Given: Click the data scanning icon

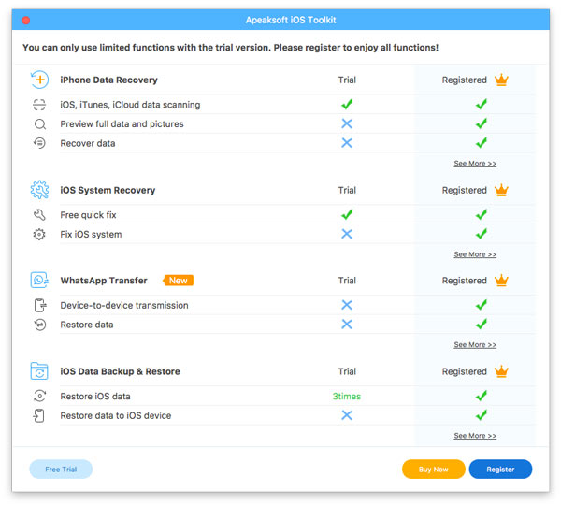Looking at the screenshot, I should [39, 105].
